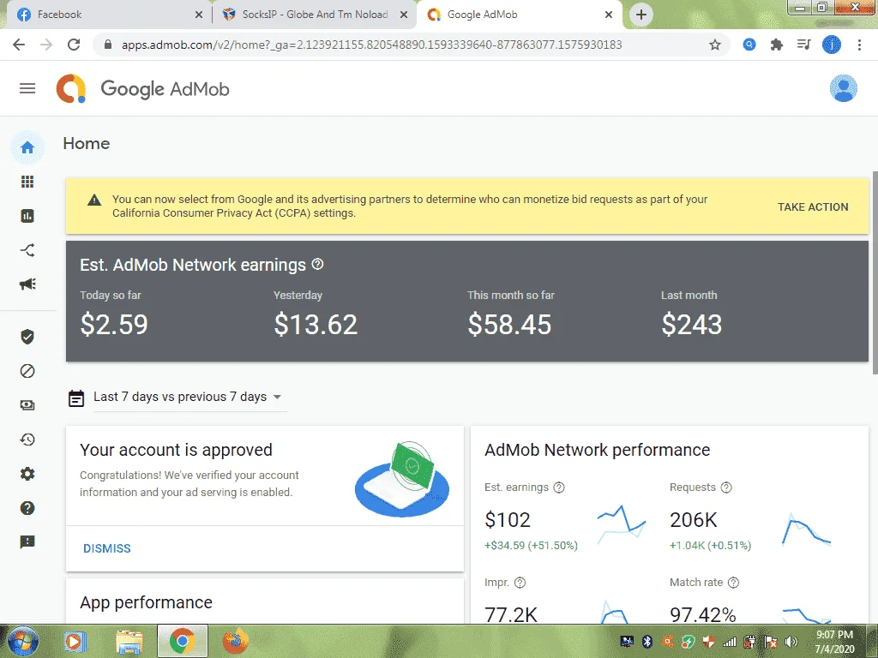The image size is (878, 658).
Task: Open the Apps grid icon in sidebar
Action: point(27,182)
